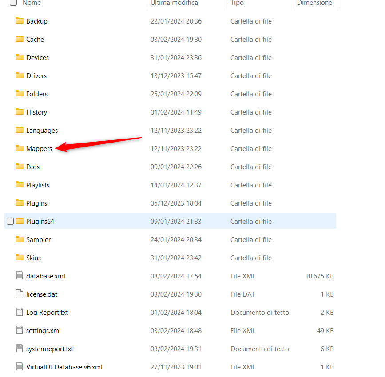The image size is (385, 377).
Task: Sort by the Dimensione column header
Action: [x=314, y=3]
